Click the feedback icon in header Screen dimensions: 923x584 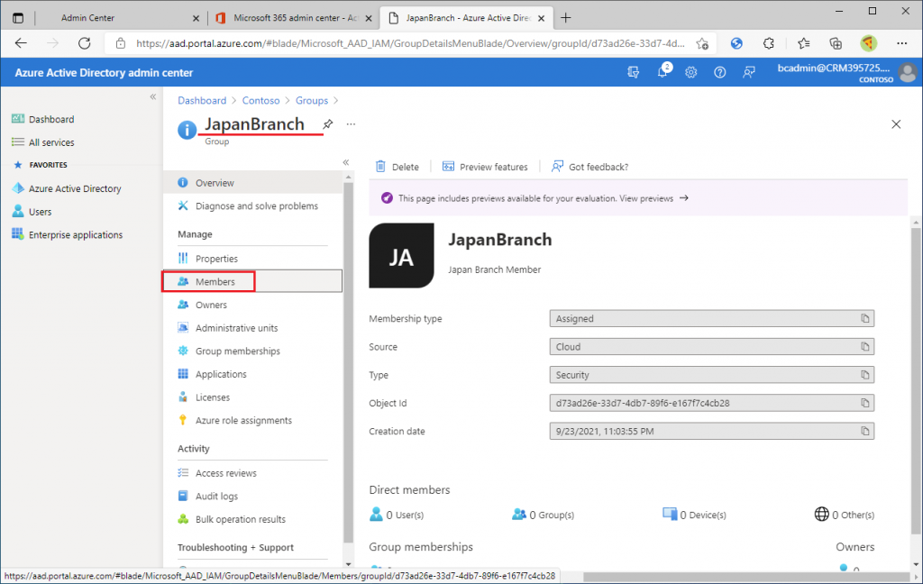click(x=748, y=72)
